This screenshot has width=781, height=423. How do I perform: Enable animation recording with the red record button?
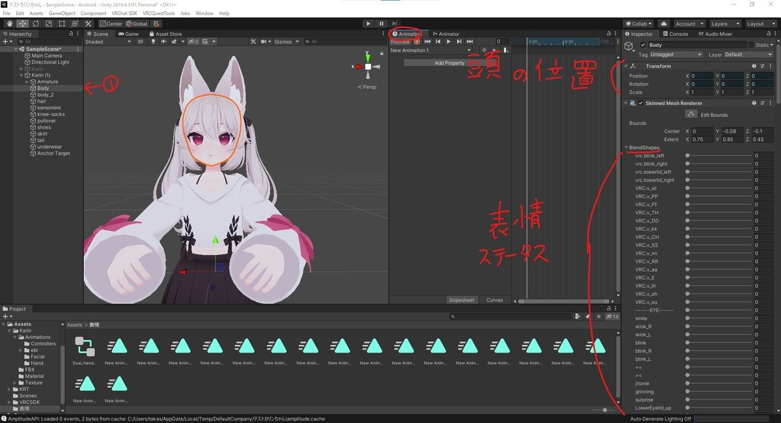[x=417, y=42]
